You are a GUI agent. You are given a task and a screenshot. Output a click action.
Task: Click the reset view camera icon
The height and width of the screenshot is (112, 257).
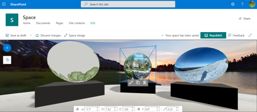pyautogui.click(x=7, y=60)
